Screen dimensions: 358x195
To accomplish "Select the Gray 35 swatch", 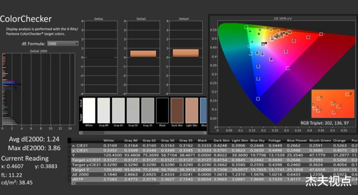I will (x=148, y=110).
